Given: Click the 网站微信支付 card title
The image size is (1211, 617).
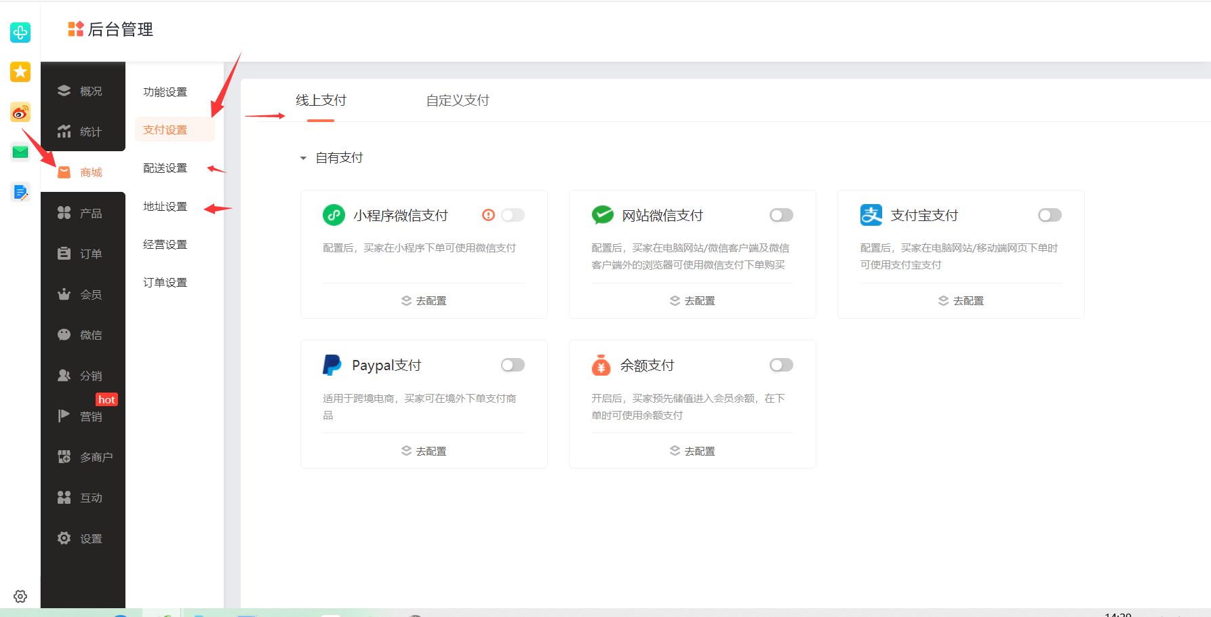Looking at the screenshot, I should (x=662, y=216).
